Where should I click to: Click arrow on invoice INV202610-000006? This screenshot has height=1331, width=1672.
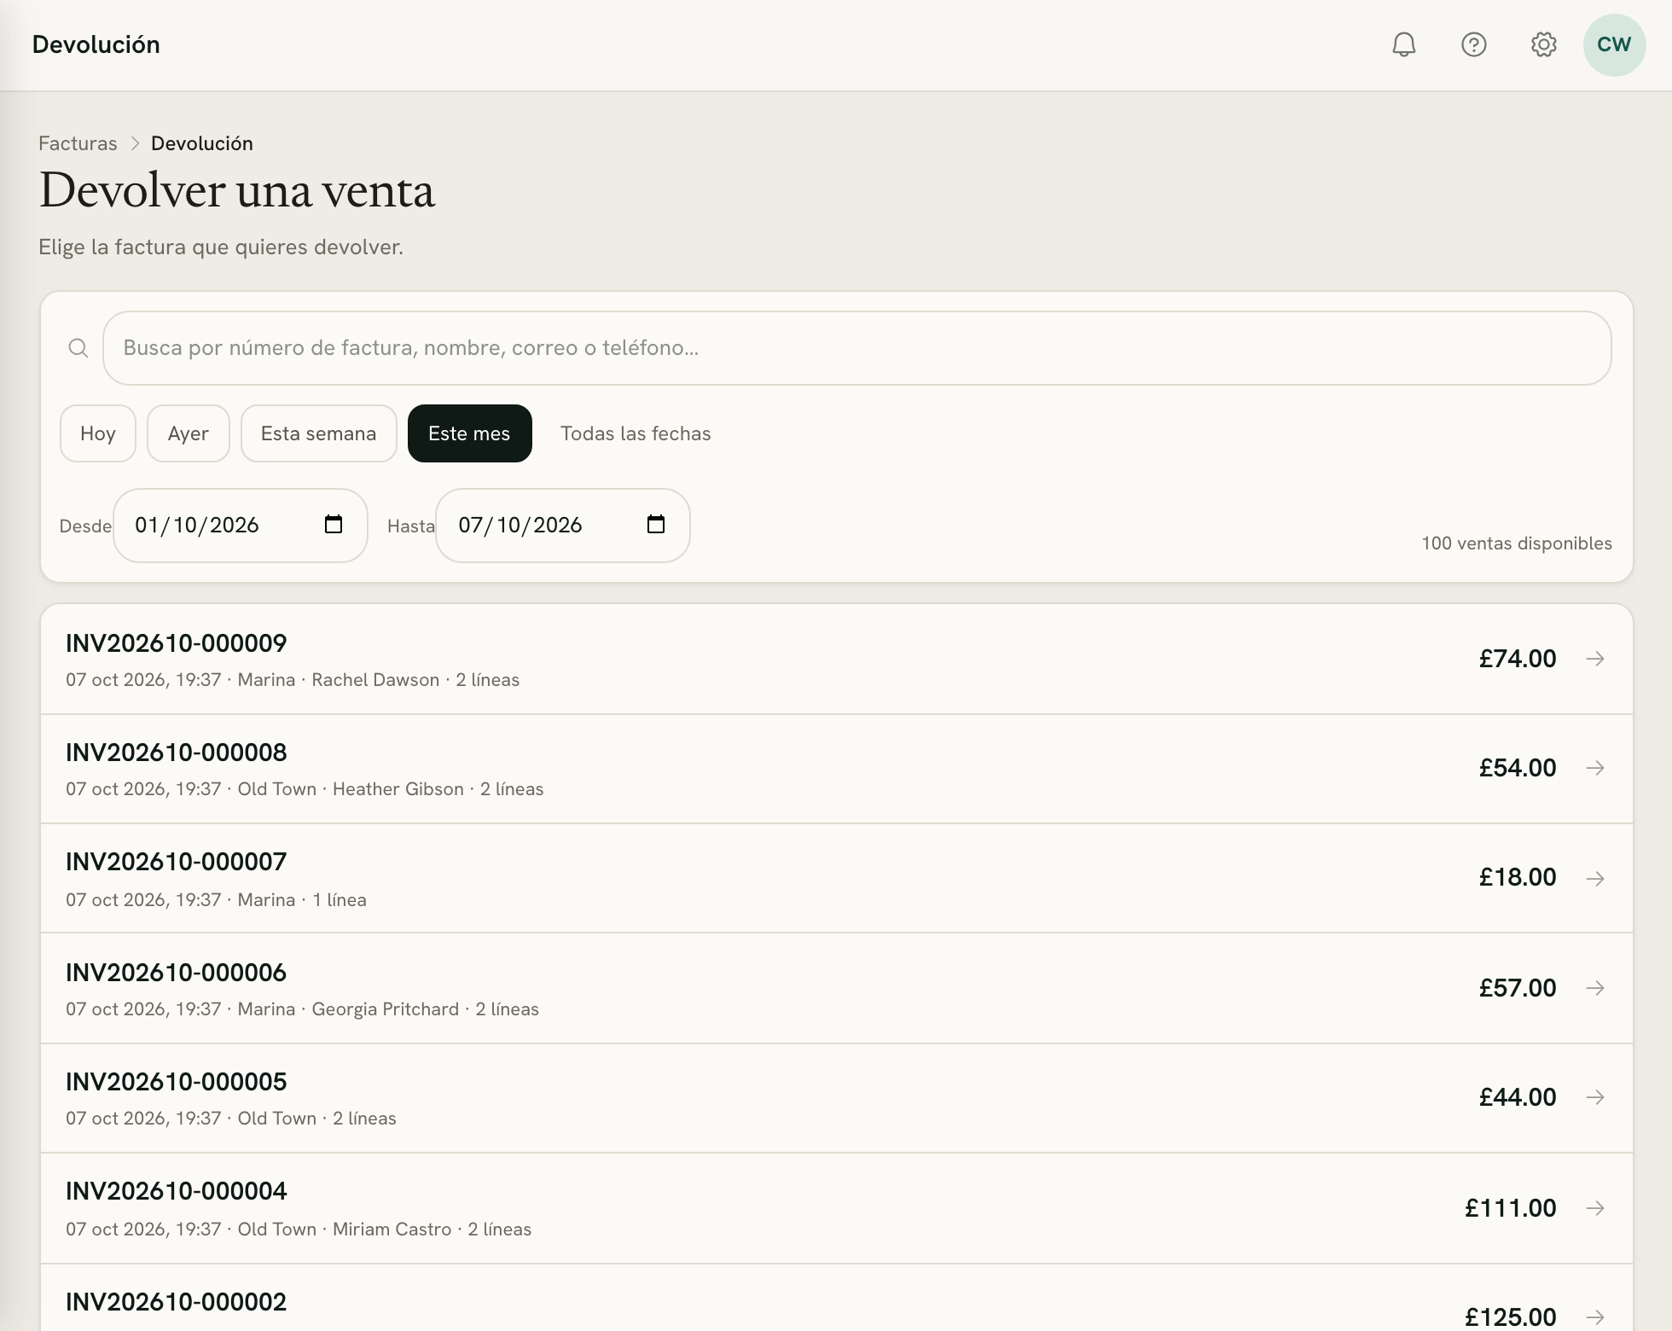(x=1595, y=988)
